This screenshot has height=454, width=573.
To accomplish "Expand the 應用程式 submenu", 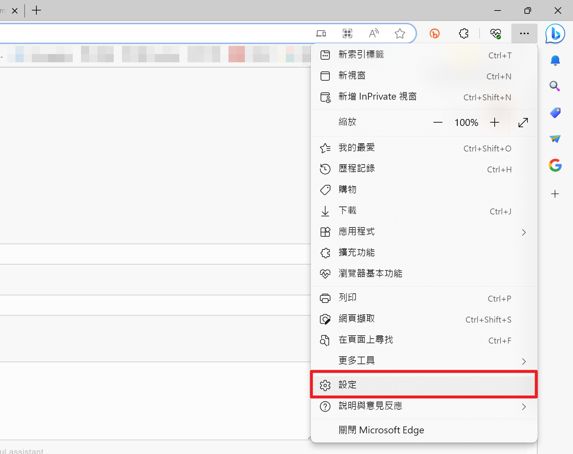I will tap(524, 232).
